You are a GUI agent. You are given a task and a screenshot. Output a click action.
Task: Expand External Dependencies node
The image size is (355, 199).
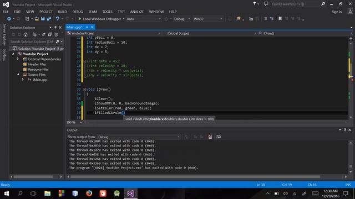18,59
